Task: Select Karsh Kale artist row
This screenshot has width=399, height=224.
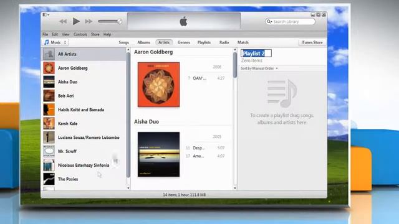Action: tap(84, 123)
